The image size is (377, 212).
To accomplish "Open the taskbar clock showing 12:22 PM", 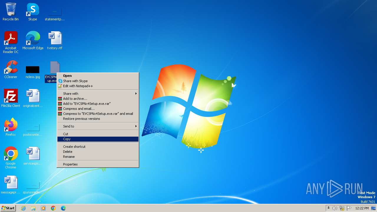I will click(362, 208).
